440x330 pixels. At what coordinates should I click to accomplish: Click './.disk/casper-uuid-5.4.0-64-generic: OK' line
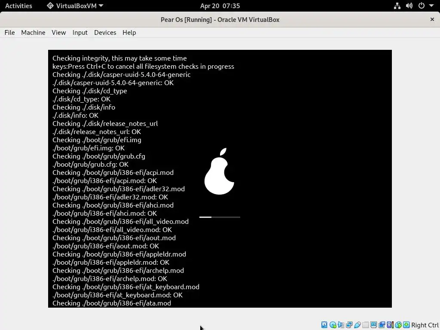(x=113, y=83)
